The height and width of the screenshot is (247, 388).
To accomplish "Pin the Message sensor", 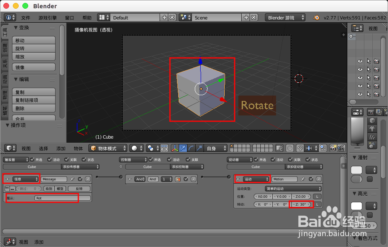I will pyautogui.click(x=72, y=179).
